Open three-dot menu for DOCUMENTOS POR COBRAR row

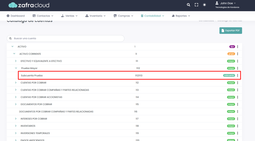click(x=238, y=104)
